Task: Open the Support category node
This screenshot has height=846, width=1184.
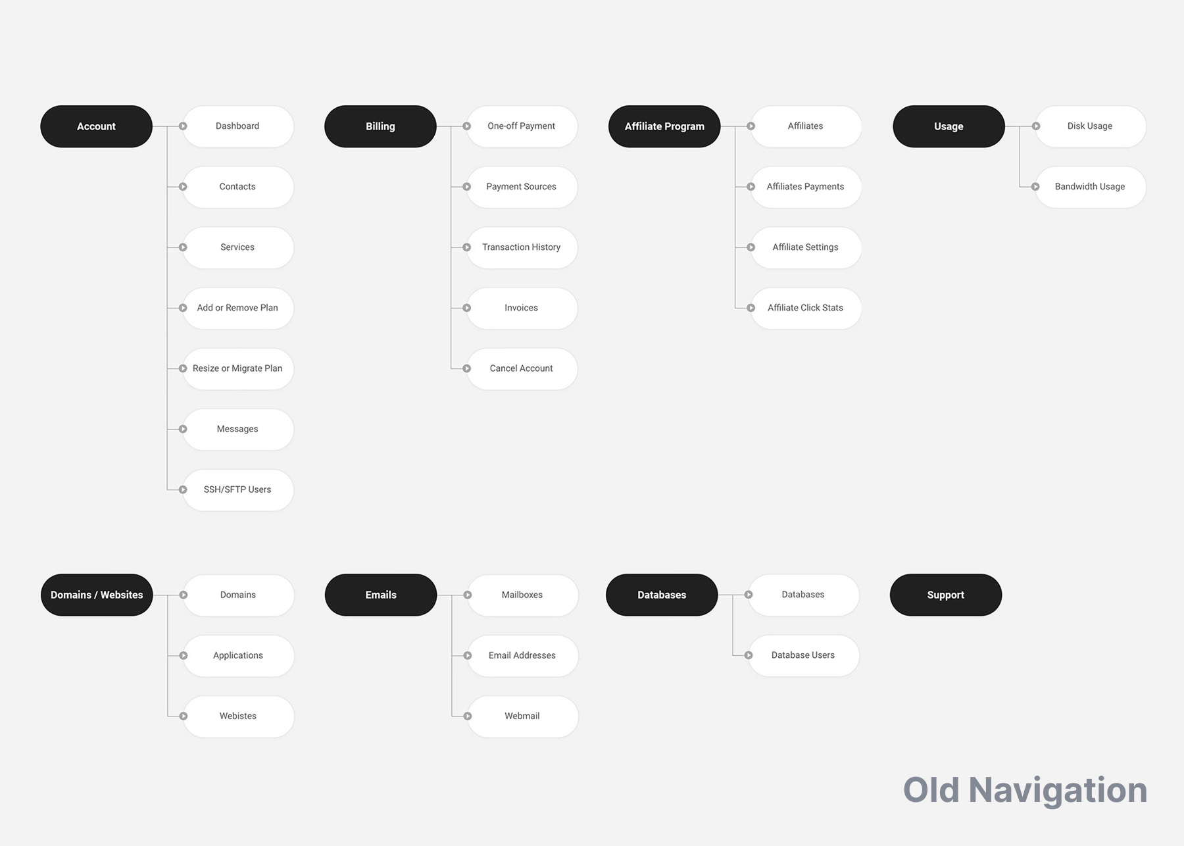Action: (946, 595)
